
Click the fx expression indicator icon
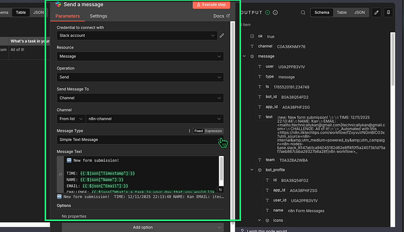point(60,174)
